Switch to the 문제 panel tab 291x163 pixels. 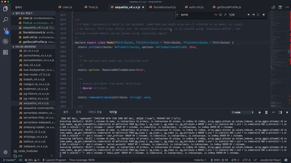click(78, 112)
